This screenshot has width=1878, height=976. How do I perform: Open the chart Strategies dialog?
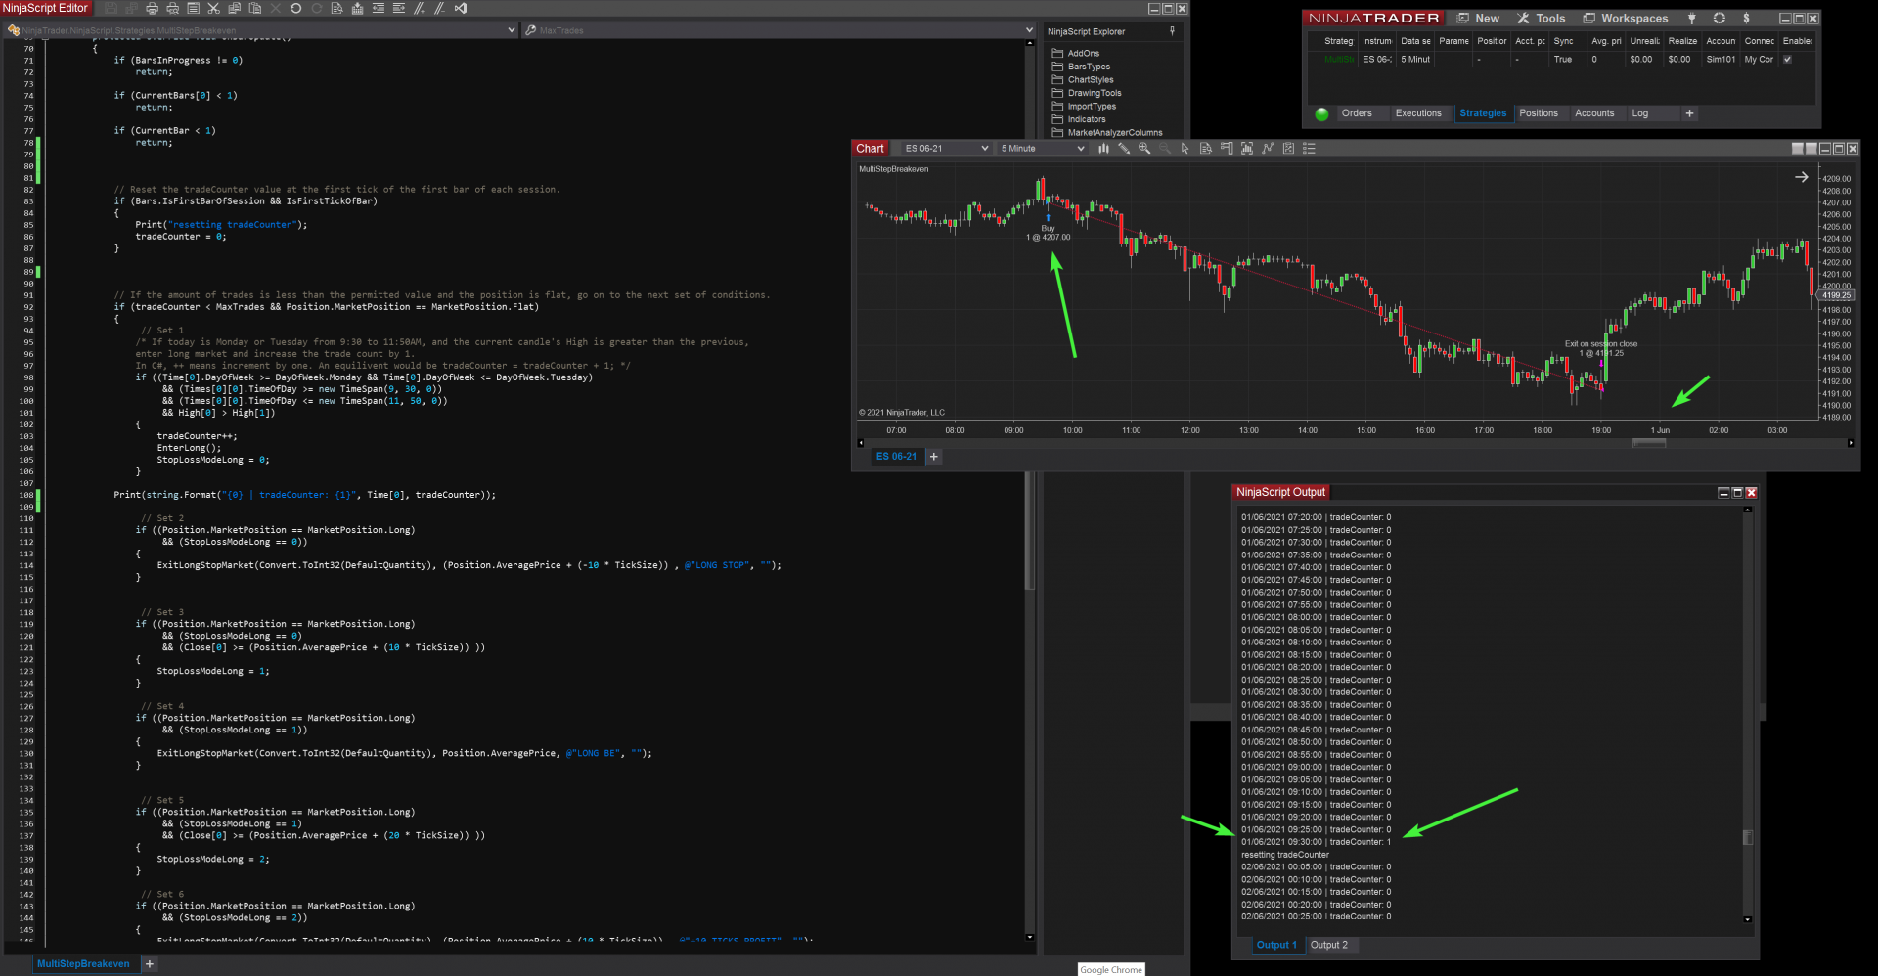[x=1288, y=149]
